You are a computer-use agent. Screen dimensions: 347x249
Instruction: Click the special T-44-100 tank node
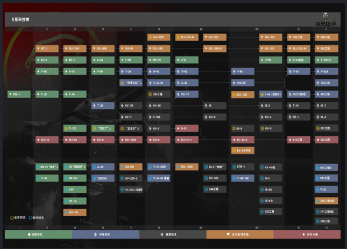[x=243, y=178]
